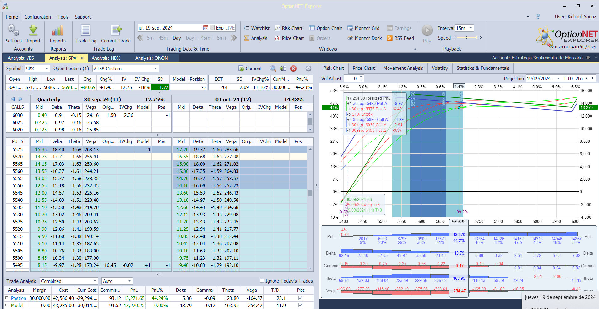Open the Risk Chart window from the ribbon
Image resolution: width=599 pixels, height=309 pixels.
[289, 28]
